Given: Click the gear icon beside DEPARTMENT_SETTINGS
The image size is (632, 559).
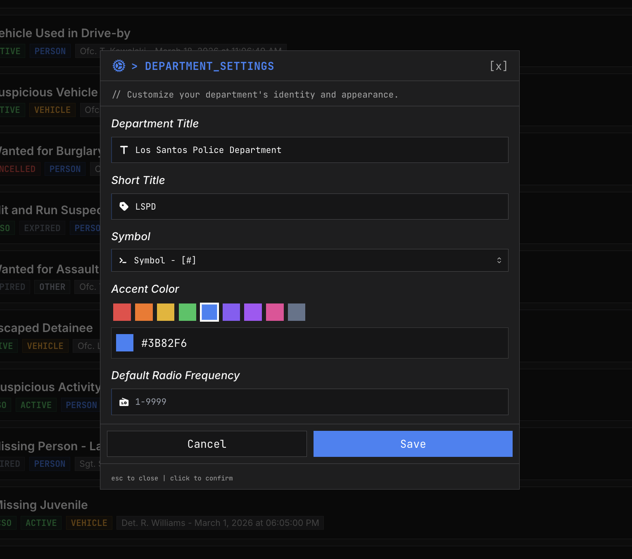Looking at the screenshot, I should pyautogui.click(x=119, y=66).
